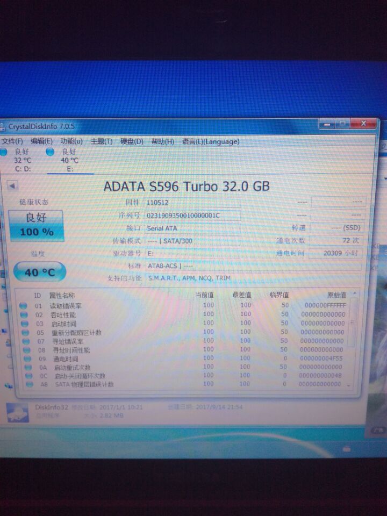
Task: Select the 重新分配扇区计数 attribute name
Action: pos(77,333)
